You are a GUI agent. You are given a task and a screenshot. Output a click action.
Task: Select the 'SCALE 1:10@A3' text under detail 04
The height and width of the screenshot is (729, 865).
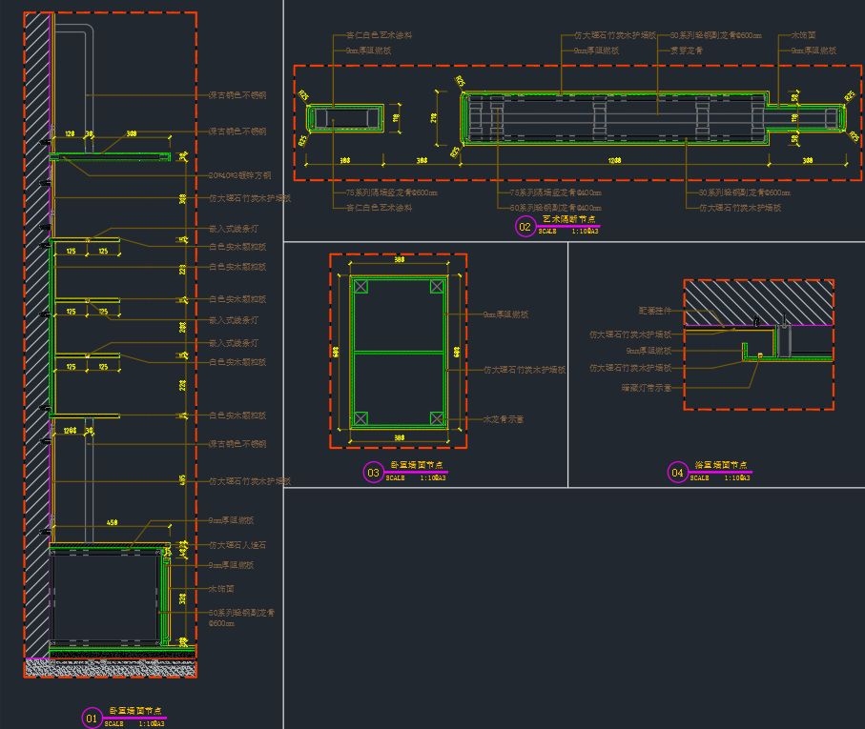(720, 477)
